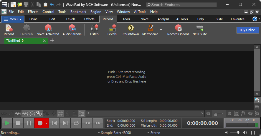
Task: Toggle loop playback mode
Action: click(76, 123)
